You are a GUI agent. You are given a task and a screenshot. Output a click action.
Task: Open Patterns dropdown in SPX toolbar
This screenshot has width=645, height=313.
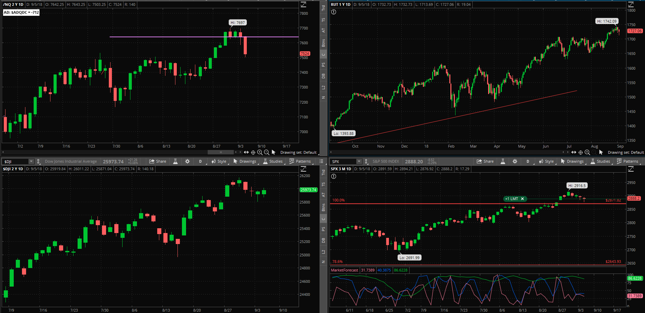(627, 161)
